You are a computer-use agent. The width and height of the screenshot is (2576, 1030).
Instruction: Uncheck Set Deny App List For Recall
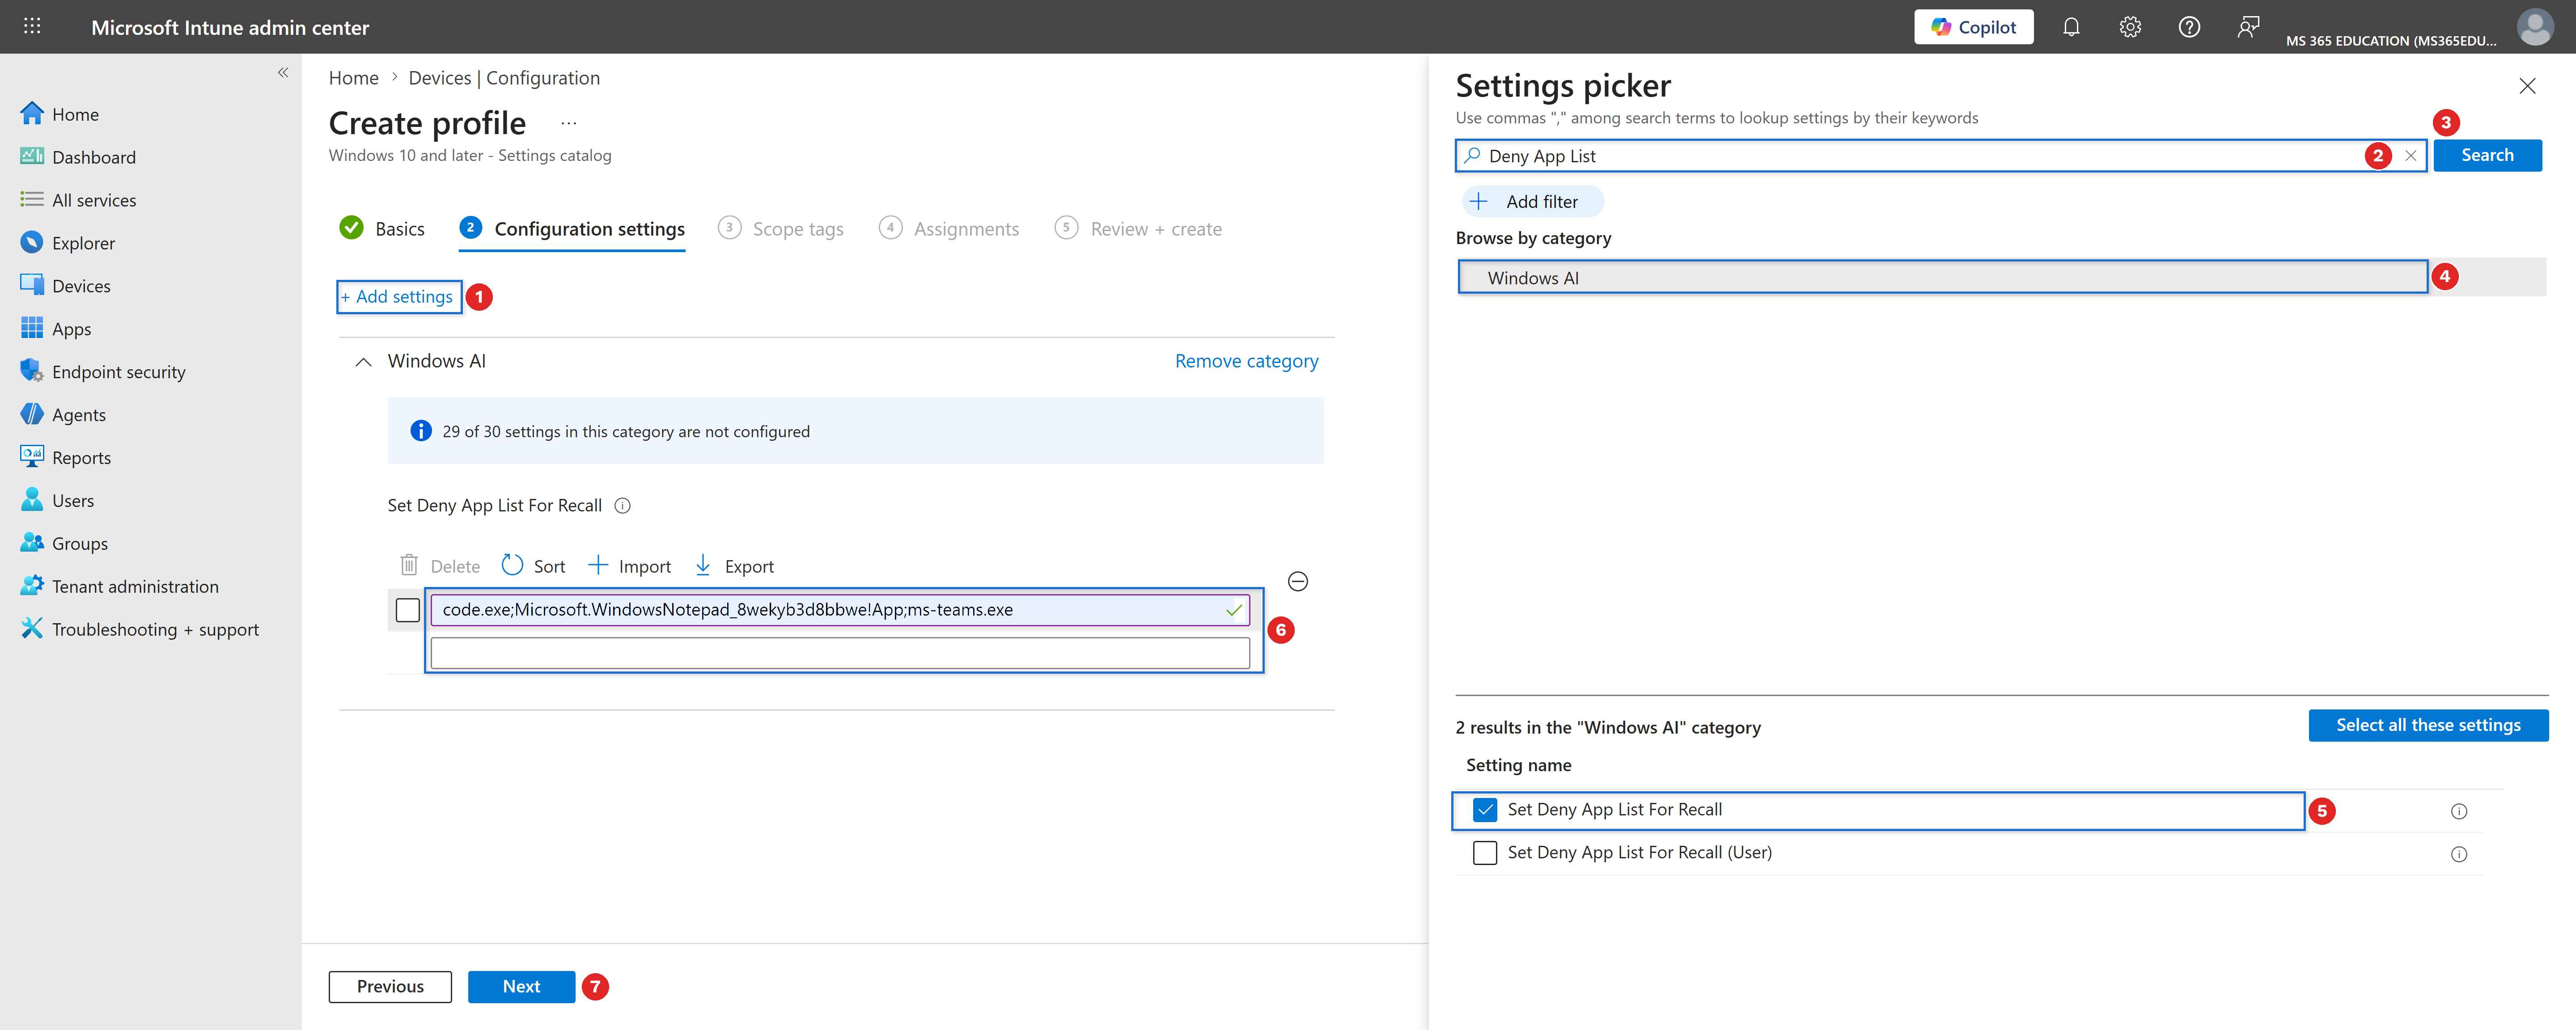pyautogui.click(x=1485, y=810)
